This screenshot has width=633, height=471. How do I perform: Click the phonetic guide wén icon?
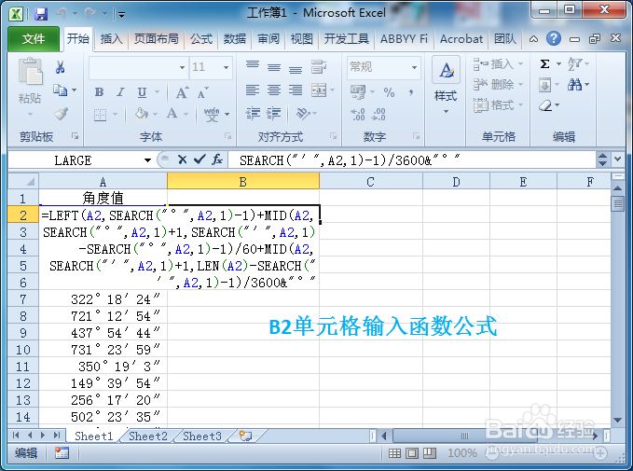[212, 115]
